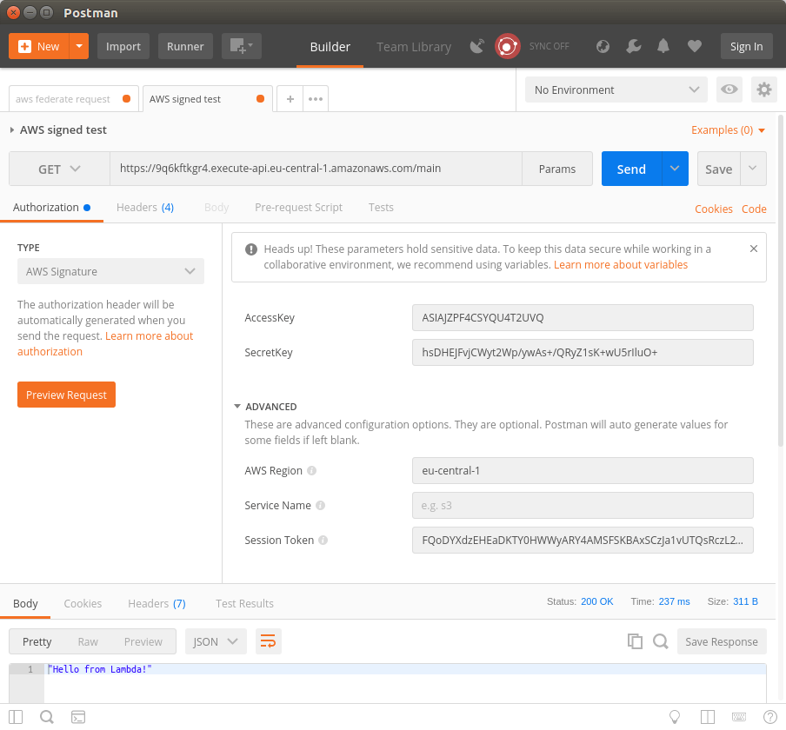Toggle the sidebar from status bar

tap(16, 717)
